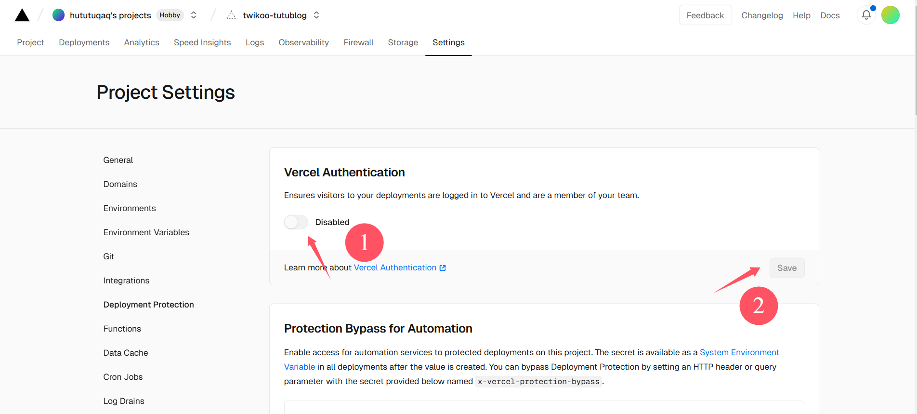Switch to the Deployments tab
917x414 pixels.
pyautogui.click(x=84, y=42)
